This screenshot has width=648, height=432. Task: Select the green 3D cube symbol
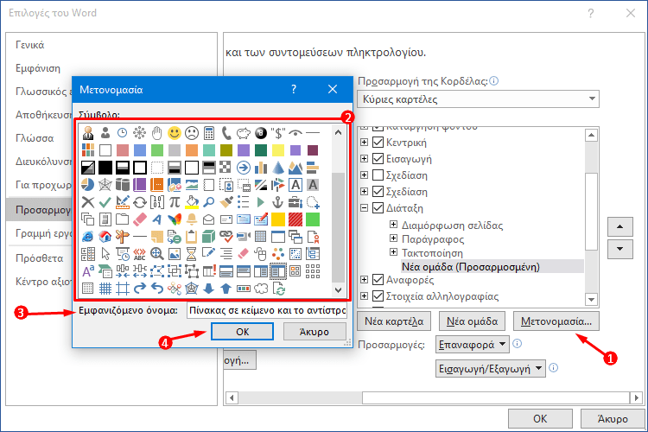point(209,237)
